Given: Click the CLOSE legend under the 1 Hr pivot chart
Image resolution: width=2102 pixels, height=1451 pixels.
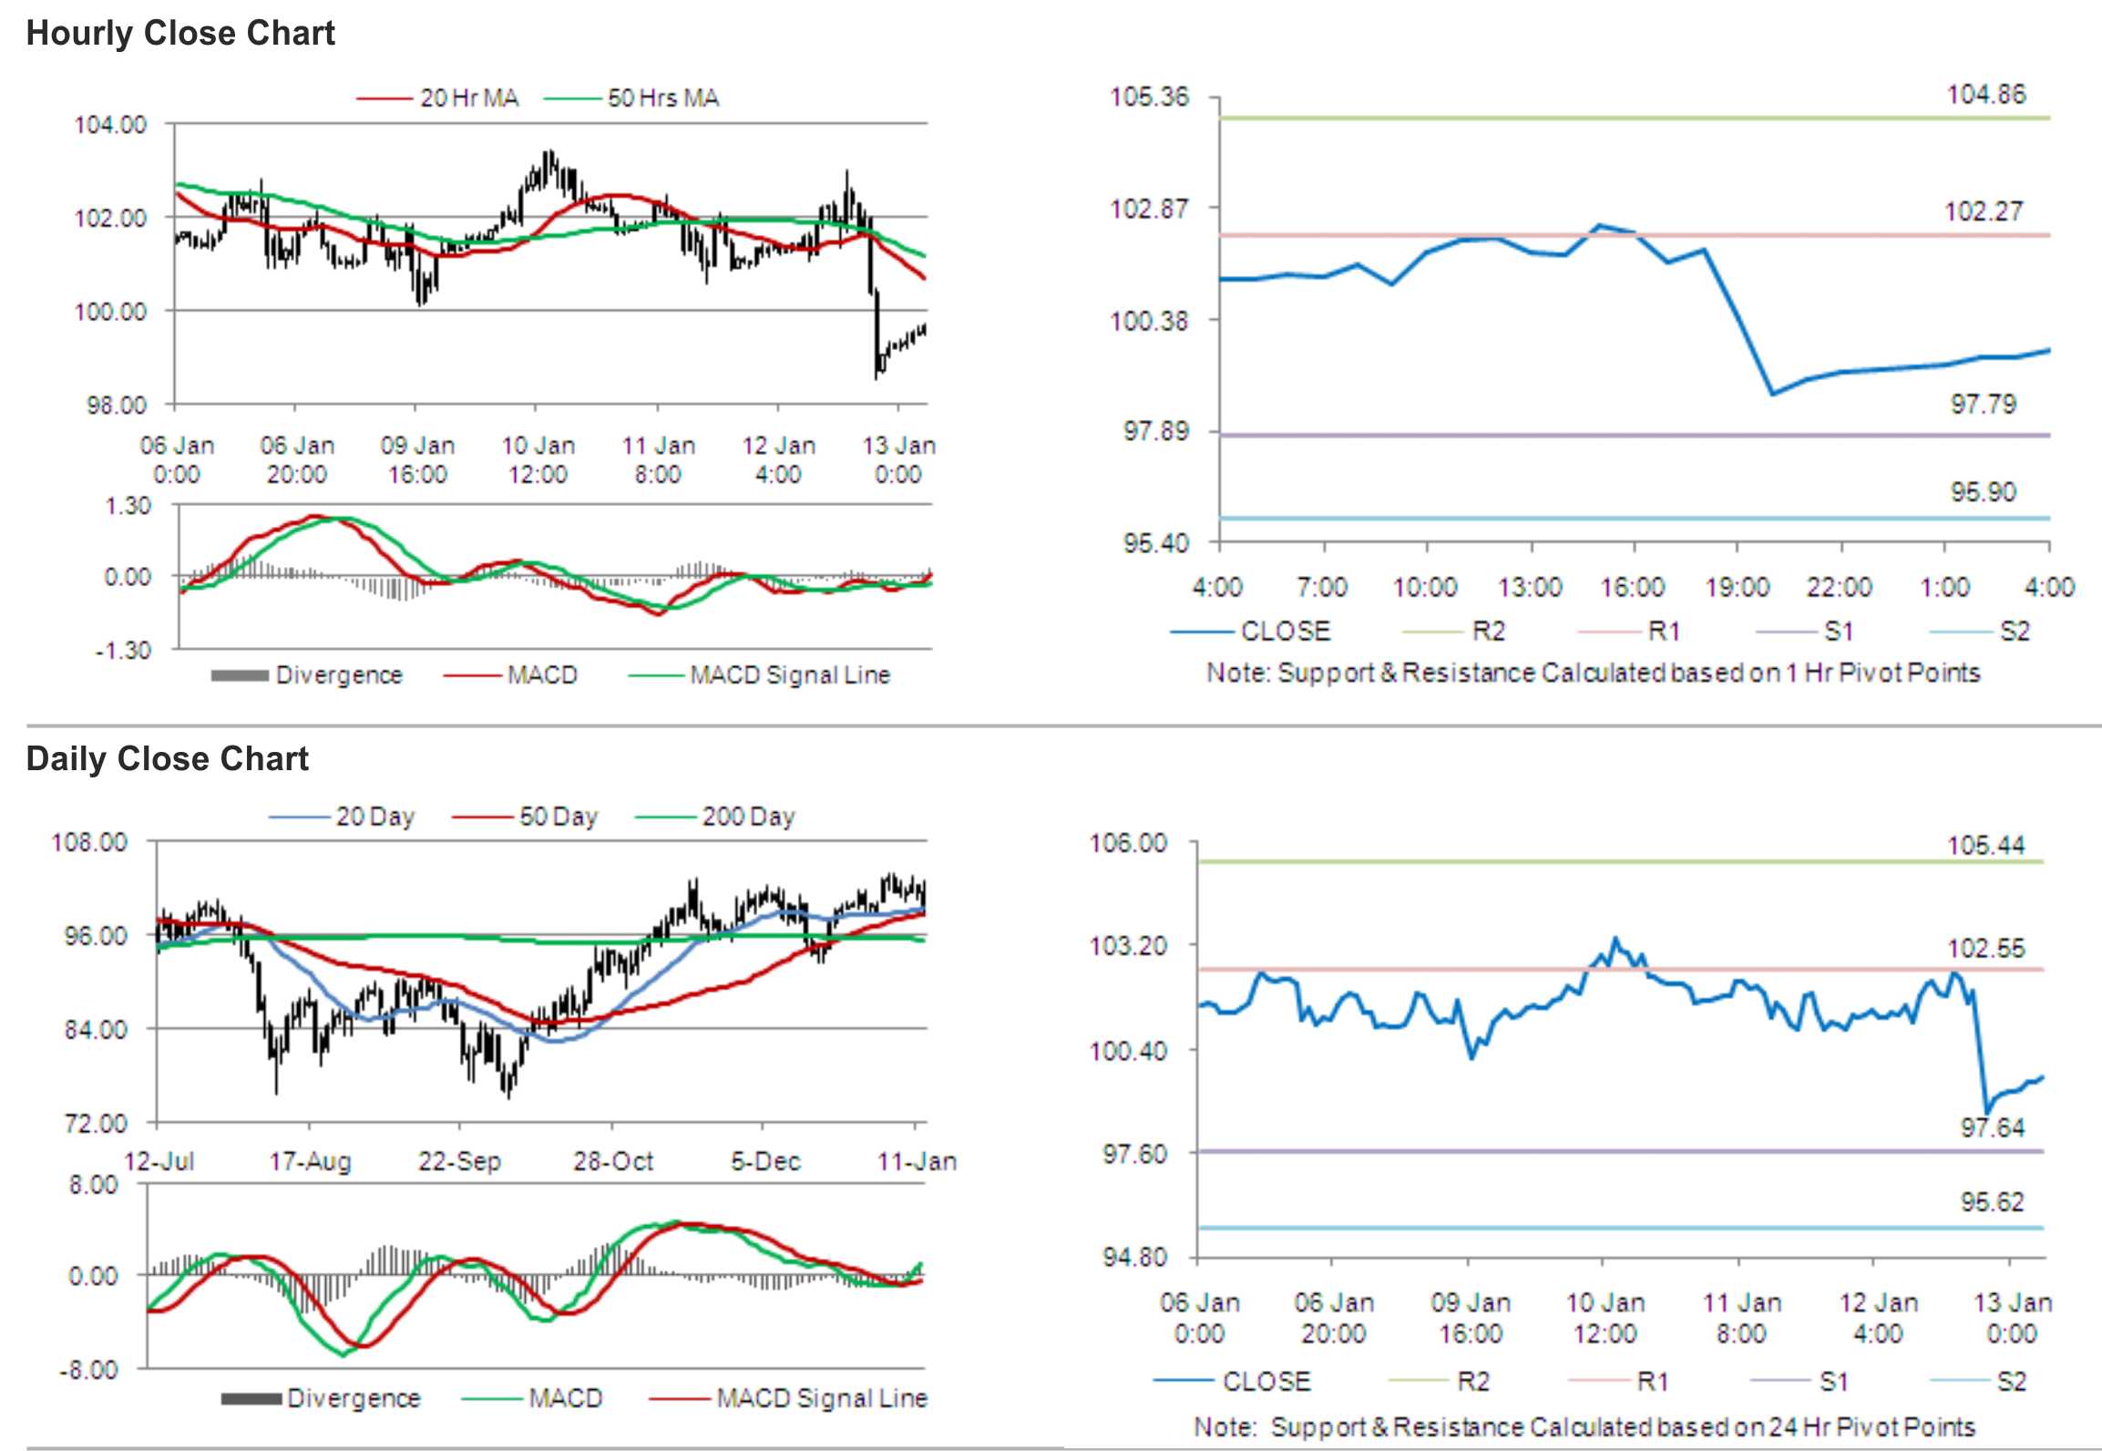Looking at the screenshot, I should point(1285,631).
